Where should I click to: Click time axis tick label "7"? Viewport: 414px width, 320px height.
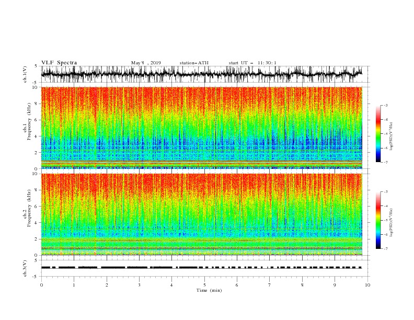click(270, 285)
